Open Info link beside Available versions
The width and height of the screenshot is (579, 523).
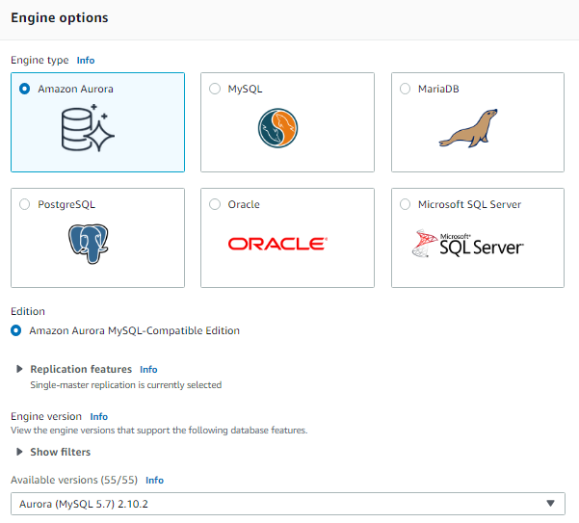coord(154,481)
